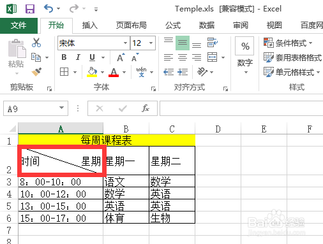
Task: Expand the orientation dropdown arrow
Action: point(212,72)
